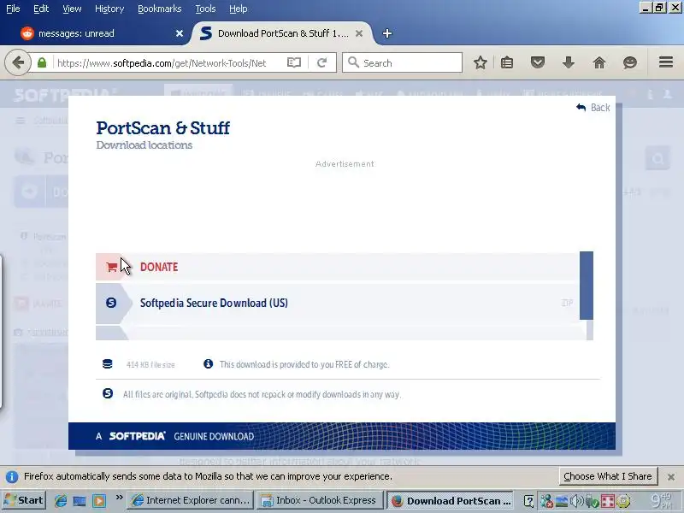Open the Tools menu
Screen dimensions: 684x513
tap(205, 9)
